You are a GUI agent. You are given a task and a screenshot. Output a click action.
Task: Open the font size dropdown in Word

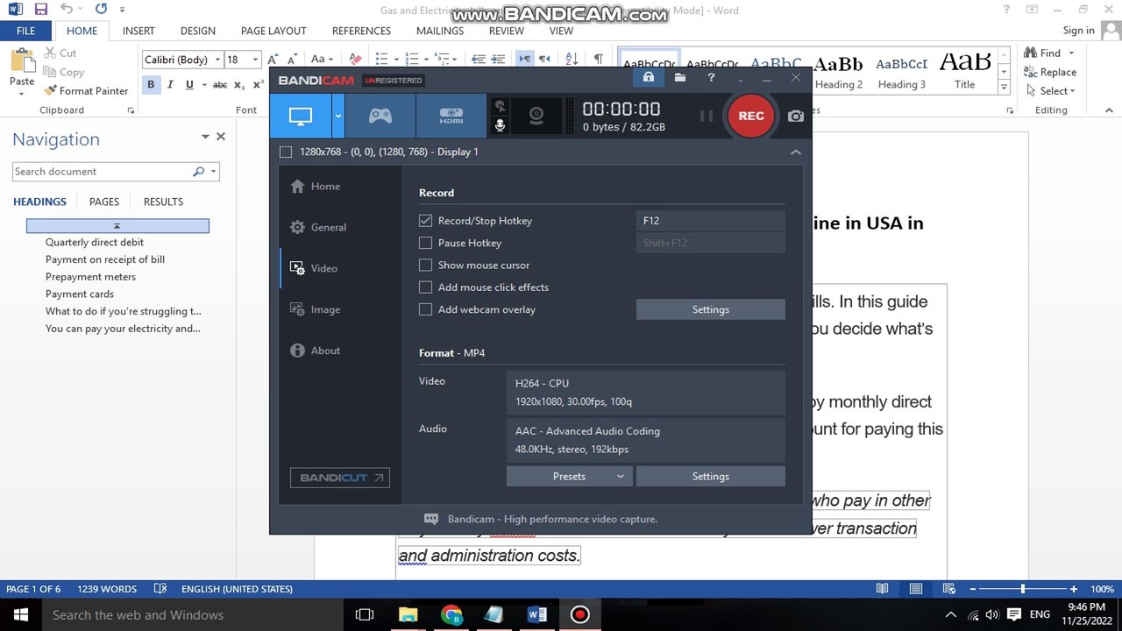[254, 60]
